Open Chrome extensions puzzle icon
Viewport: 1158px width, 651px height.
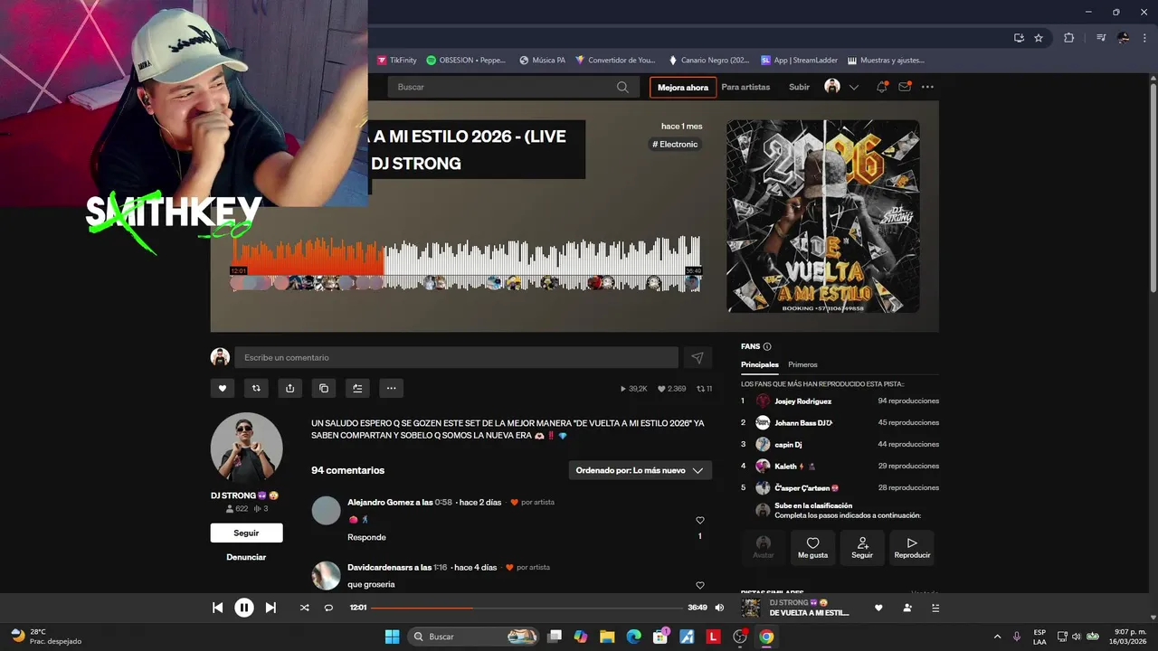click(x=1069, y=38)
